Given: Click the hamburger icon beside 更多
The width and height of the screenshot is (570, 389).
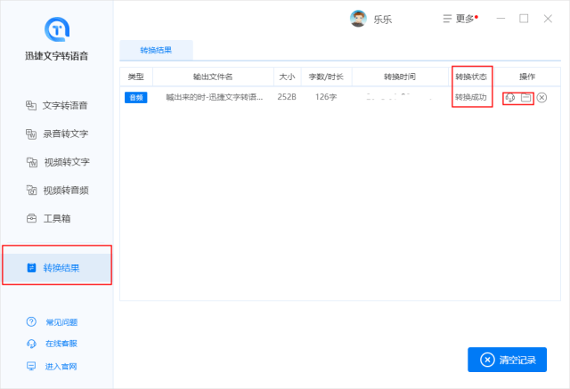Looking at the screenshot, I should (447, 19).
